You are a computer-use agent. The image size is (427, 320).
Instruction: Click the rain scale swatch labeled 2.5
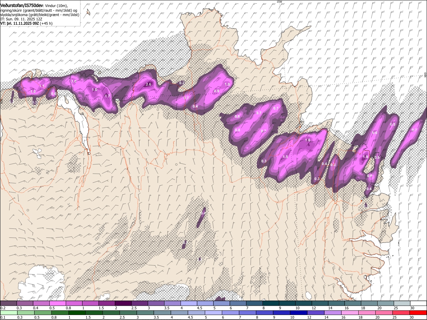pos(128,313)
